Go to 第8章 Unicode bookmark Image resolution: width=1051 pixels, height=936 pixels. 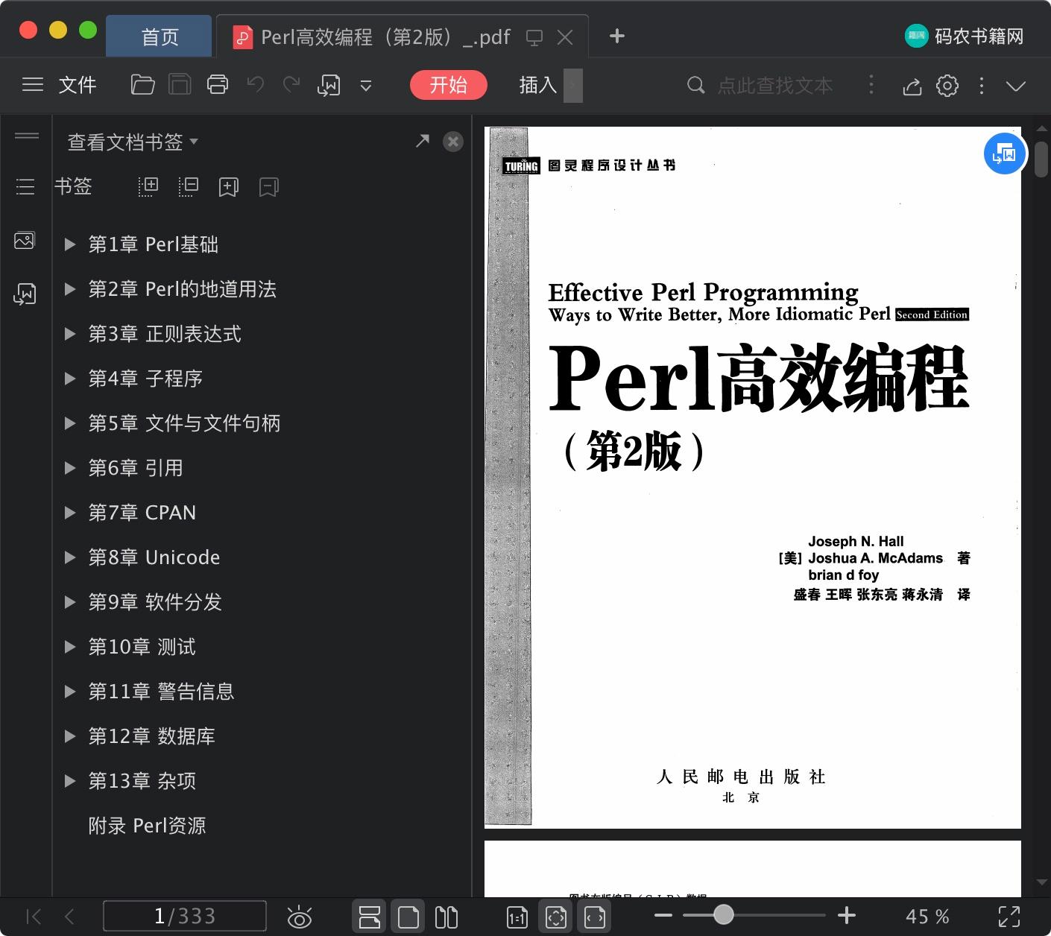154,557
